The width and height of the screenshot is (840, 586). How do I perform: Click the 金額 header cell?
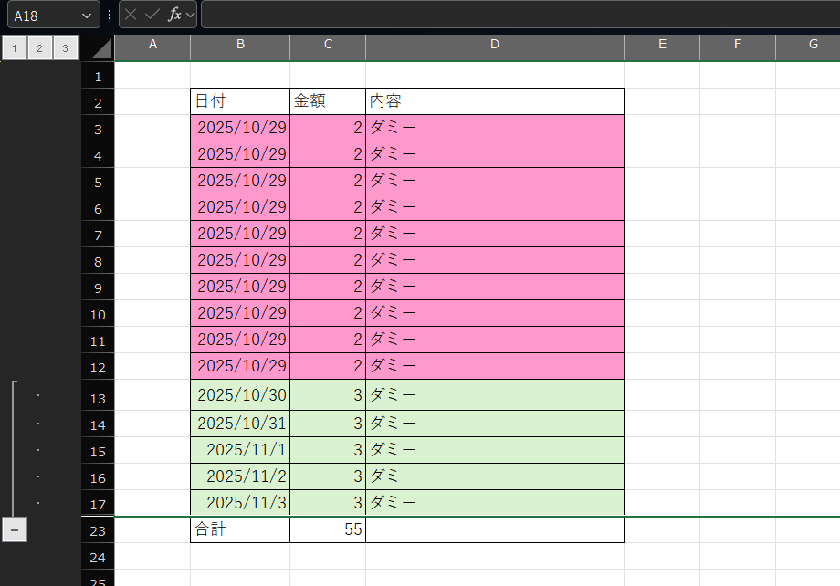[327, 100]
